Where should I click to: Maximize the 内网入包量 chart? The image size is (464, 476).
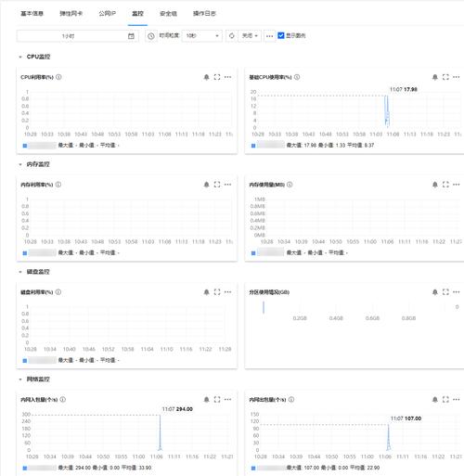217,400
